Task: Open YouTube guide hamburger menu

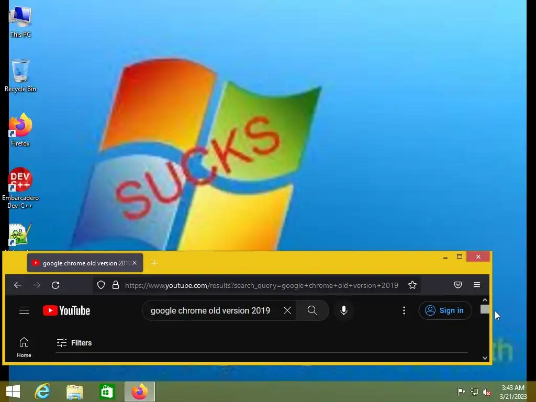Action: click(x=24, y=310)
